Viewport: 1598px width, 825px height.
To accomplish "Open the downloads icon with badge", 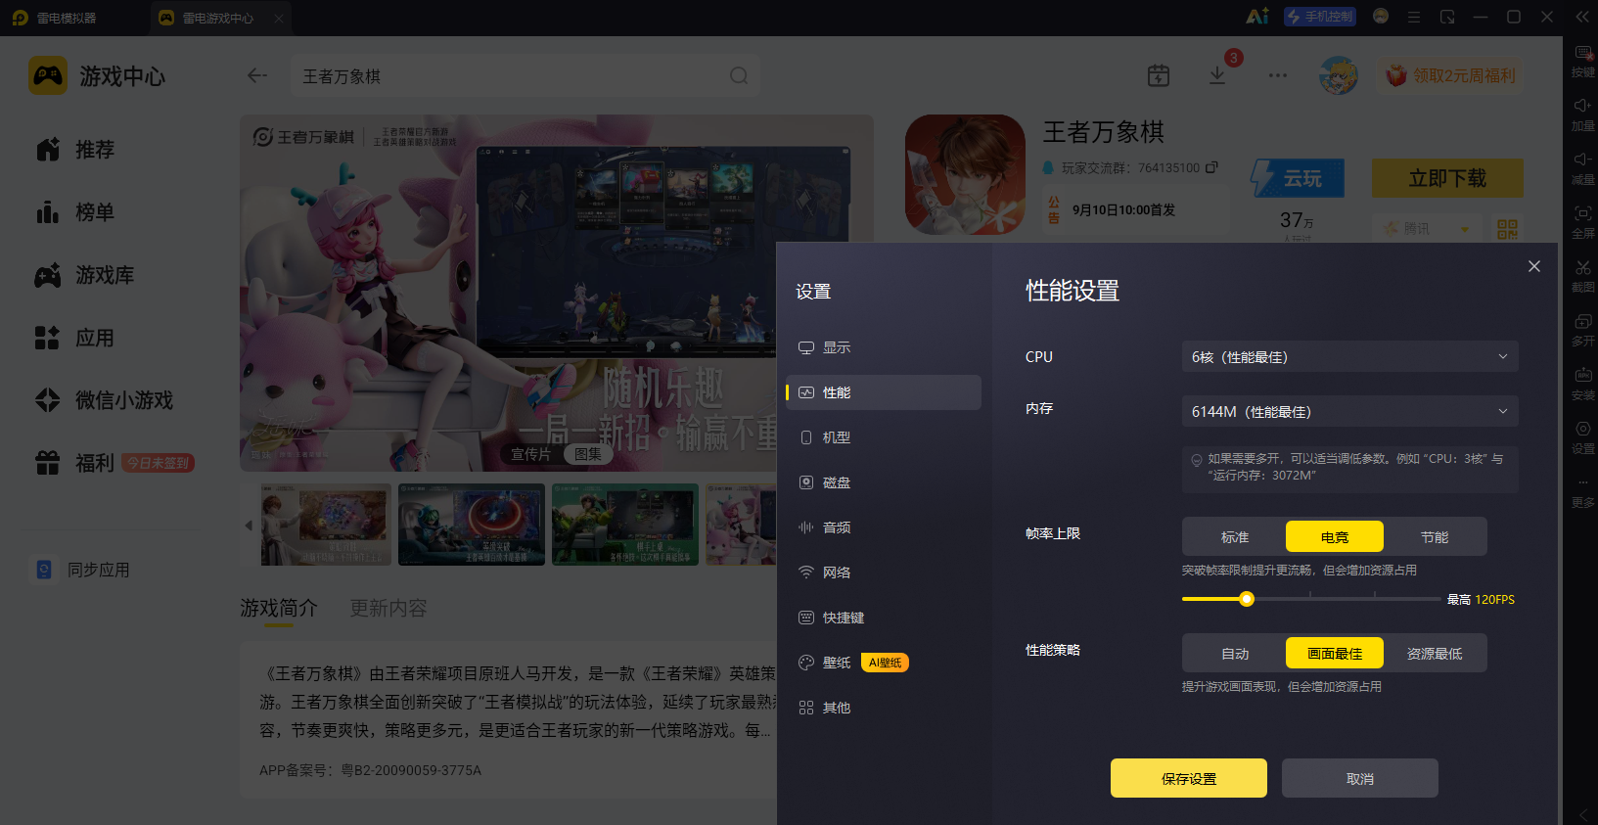I will tap(1217, 75).
